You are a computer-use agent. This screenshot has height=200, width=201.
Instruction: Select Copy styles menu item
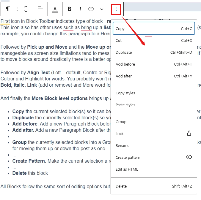point(154,93)
